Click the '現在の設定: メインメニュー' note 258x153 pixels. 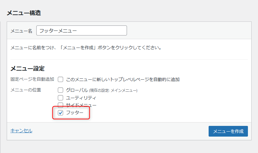tap(114, 90)
